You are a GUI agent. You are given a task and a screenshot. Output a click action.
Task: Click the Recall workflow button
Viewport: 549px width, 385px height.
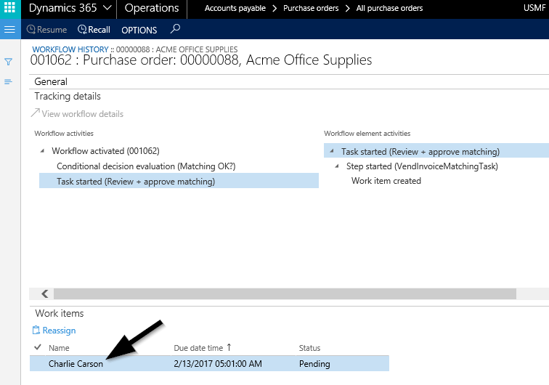[x=94, y=30]
